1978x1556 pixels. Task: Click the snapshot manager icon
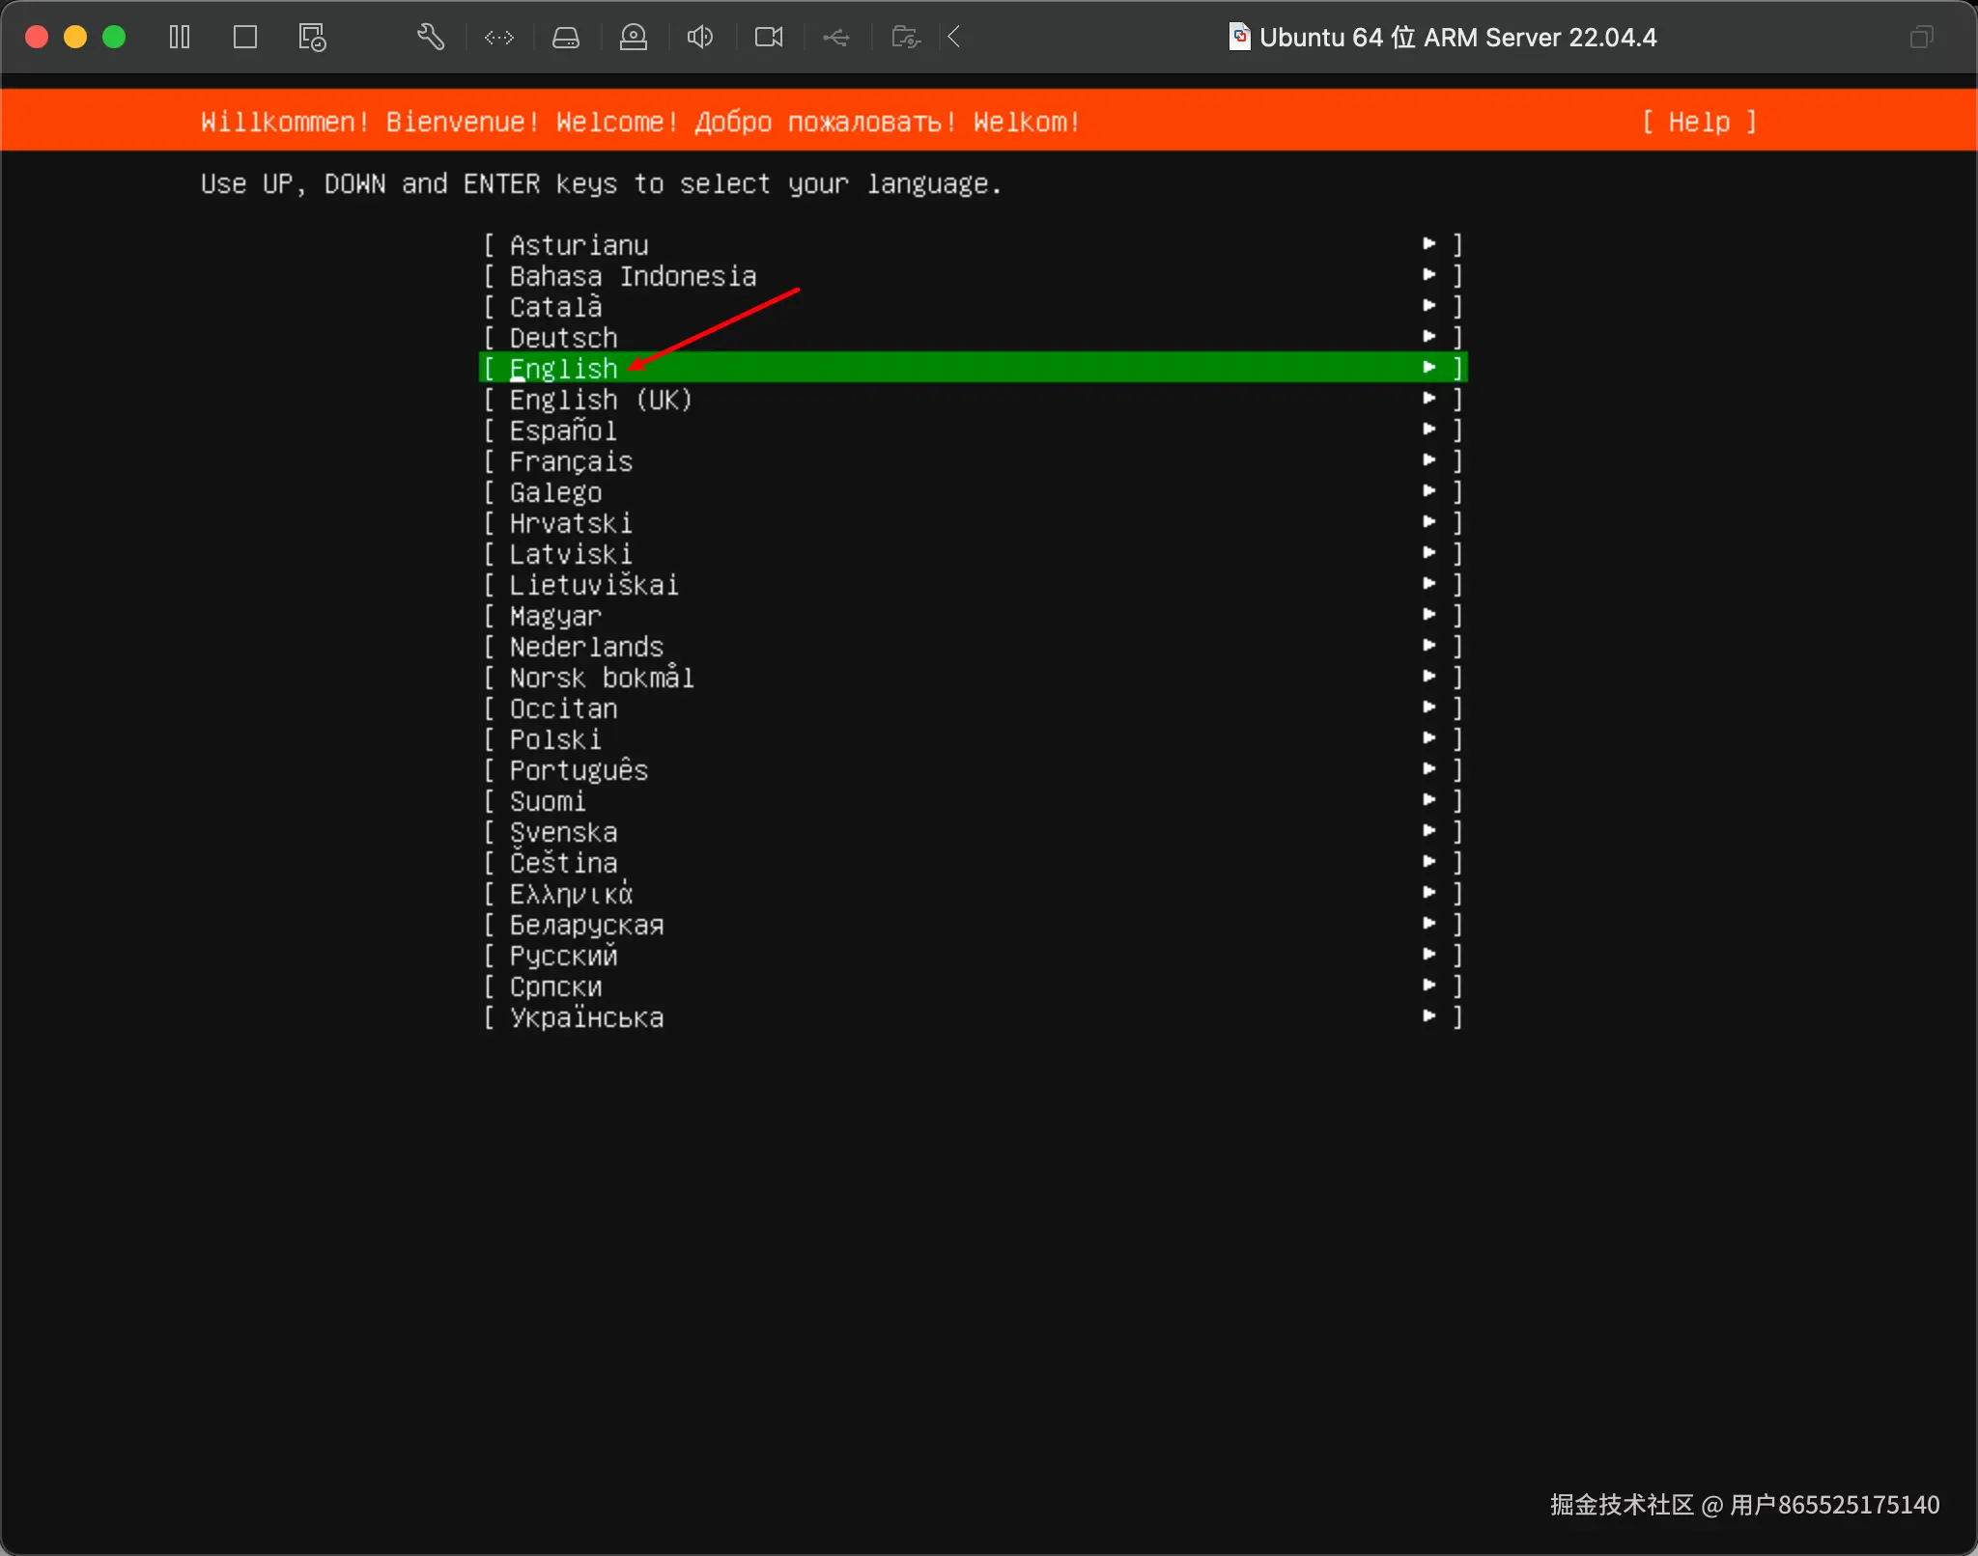[312, 38]
